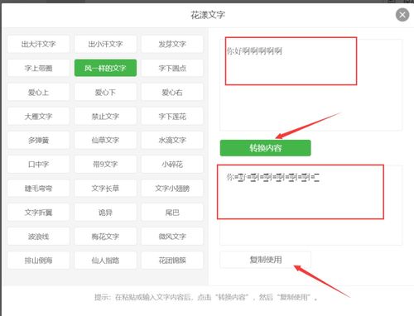Select the 排山倒海 style
Viewport: 414px width, 316px height.
pyautogui.click(x=38, y=260)
